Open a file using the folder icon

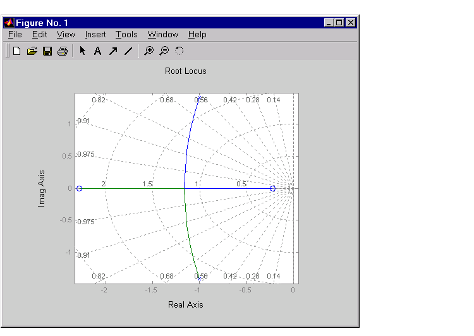[32, 51]
